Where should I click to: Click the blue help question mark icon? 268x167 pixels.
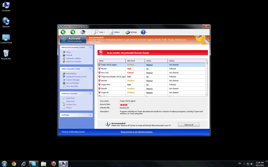coord(143,32)
